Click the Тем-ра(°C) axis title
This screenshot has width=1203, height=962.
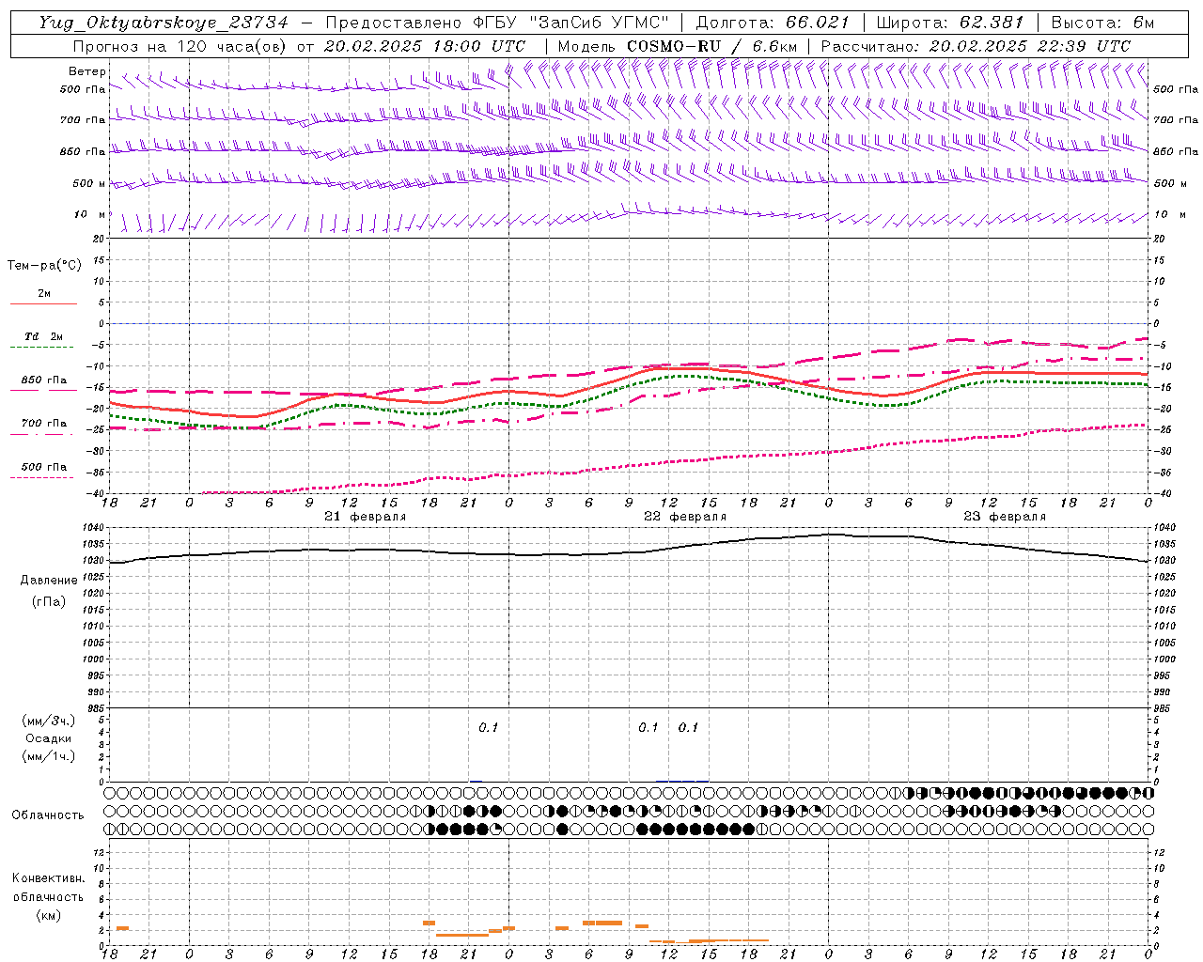click(x=44, y=266)
